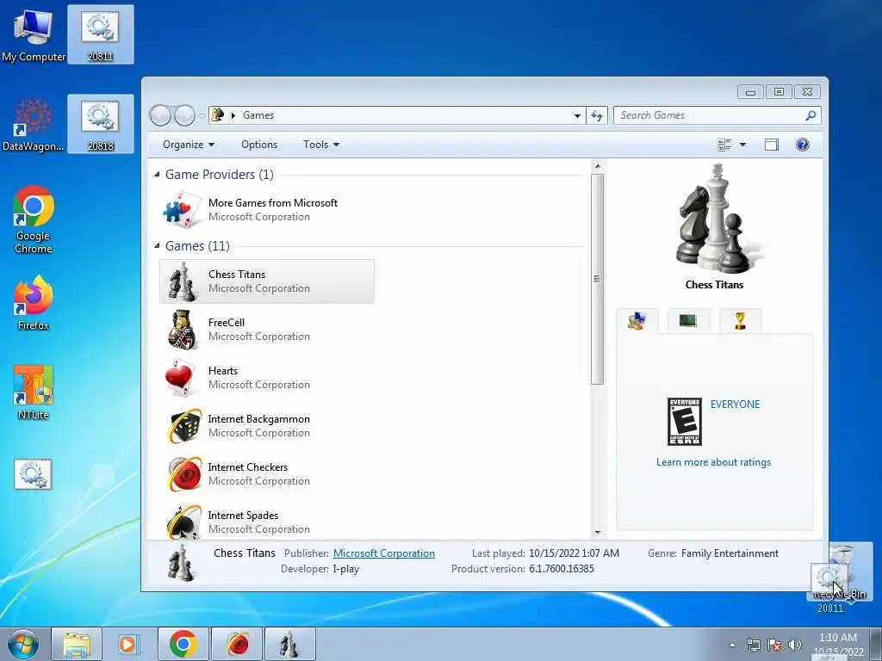This screenshot has width=882, height=661.
Task: Open Google Chrome from the taskbar
Action: (x=183, y=644)
